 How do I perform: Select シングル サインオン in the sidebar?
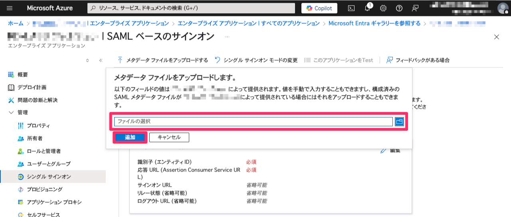point(53,177)
